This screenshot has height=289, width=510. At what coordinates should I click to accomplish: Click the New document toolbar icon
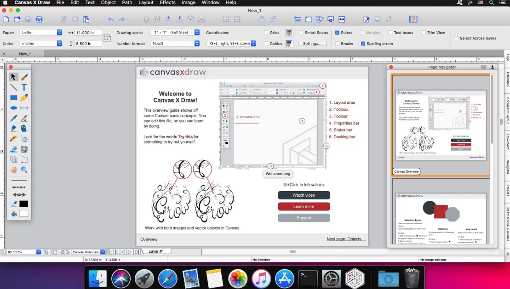6,19
